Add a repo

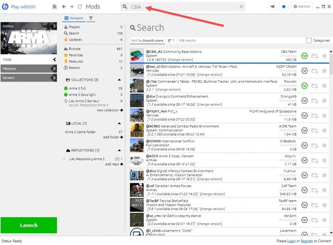[x=114, y=164]
